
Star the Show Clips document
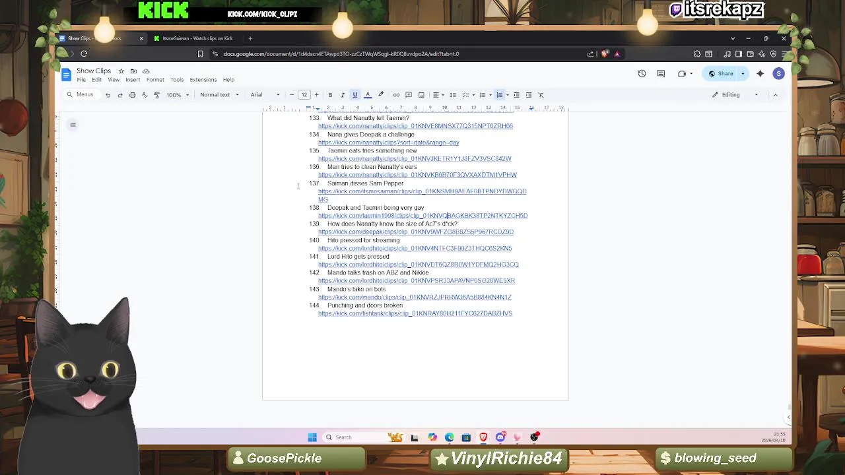coord(121,71)
